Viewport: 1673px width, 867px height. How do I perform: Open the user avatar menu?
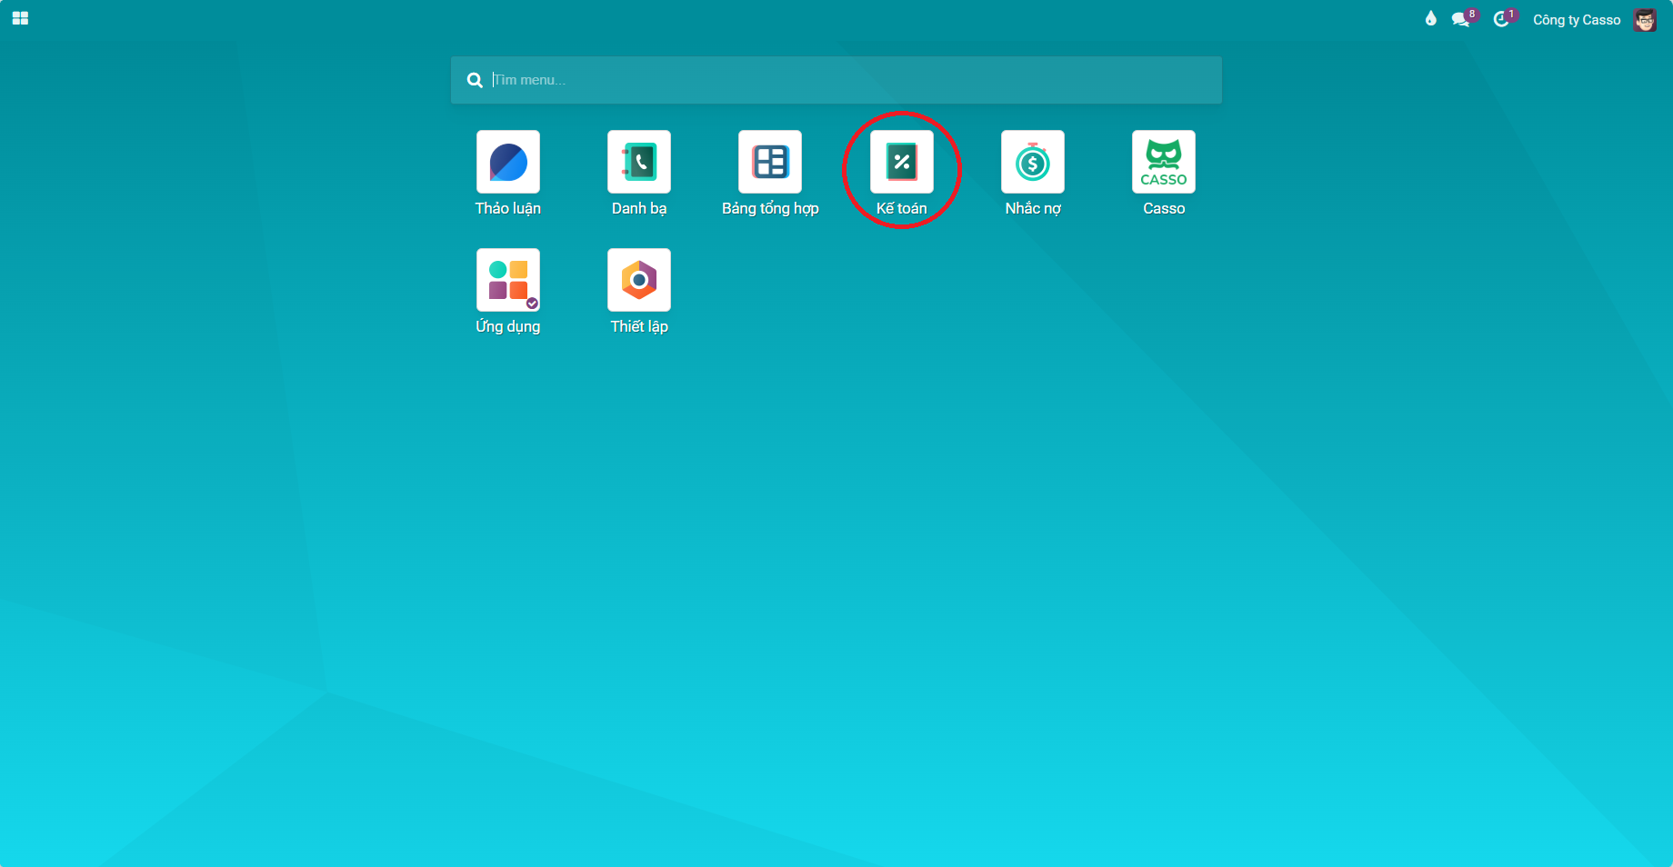(1645, 20)
